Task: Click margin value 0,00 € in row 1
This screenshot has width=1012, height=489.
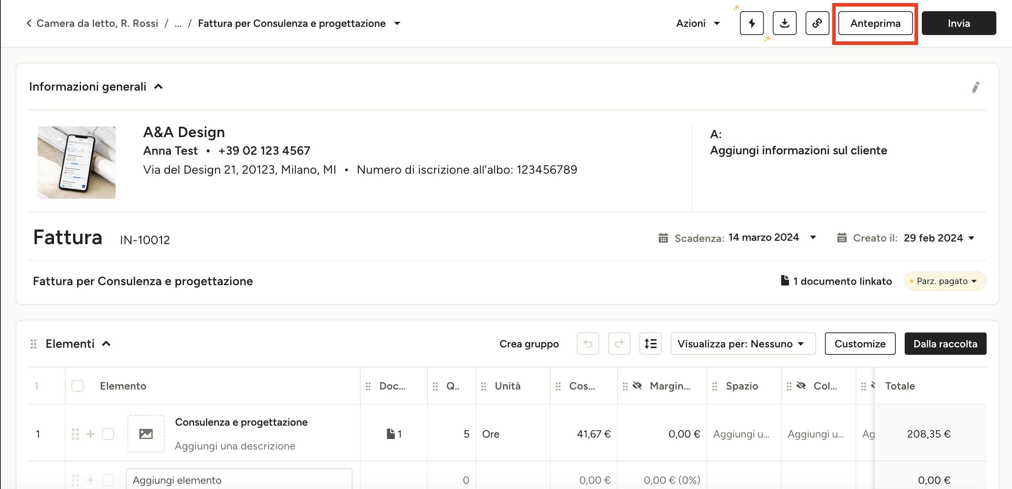Action: coord(684,433)
